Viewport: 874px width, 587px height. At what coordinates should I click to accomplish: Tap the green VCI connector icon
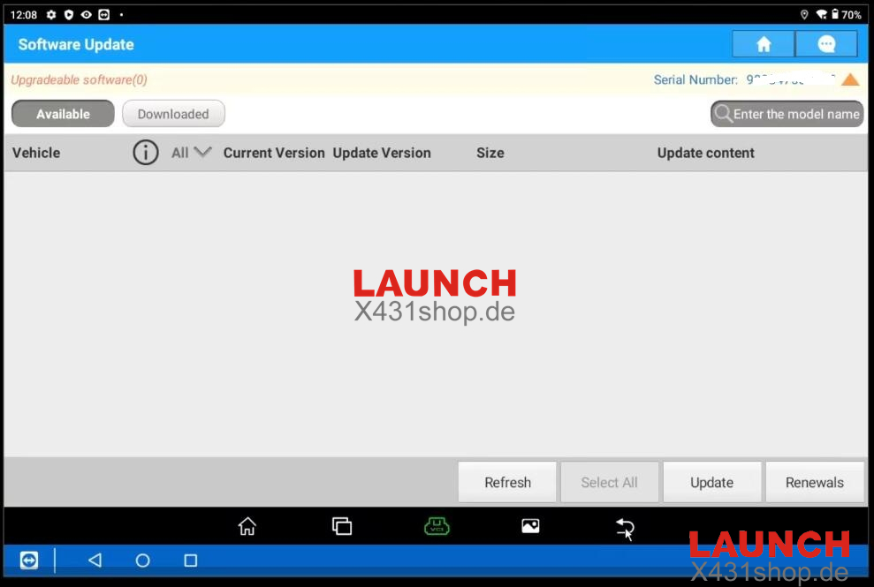coord(437,526)
